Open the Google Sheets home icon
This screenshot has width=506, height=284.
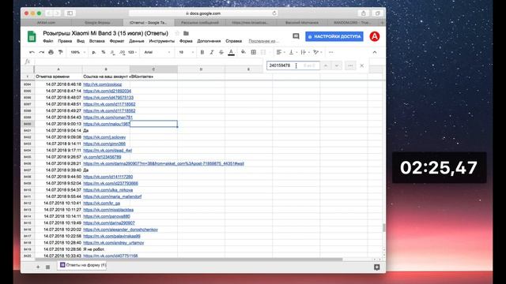coord(32,37)
